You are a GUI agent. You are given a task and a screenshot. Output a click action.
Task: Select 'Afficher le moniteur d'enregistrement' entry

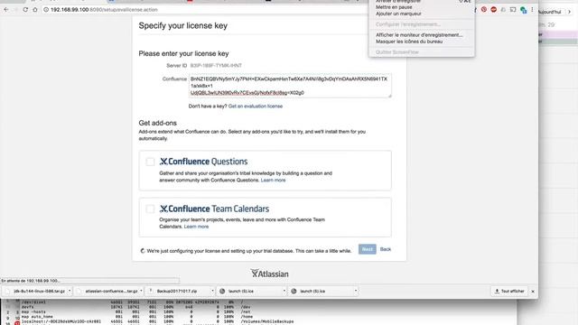(419, 35)
